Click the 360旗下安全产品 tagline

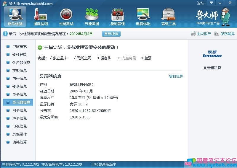point(208,23)
